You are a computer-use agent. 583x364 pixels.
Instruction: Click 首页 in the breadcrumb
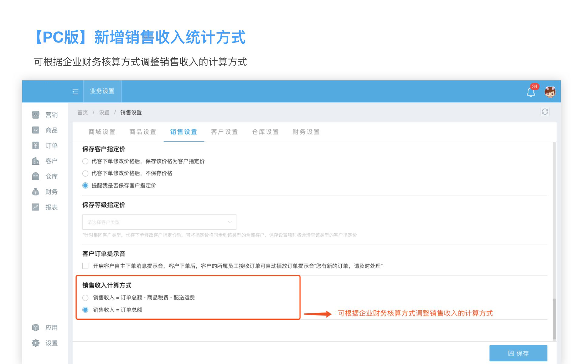(82, 113)
